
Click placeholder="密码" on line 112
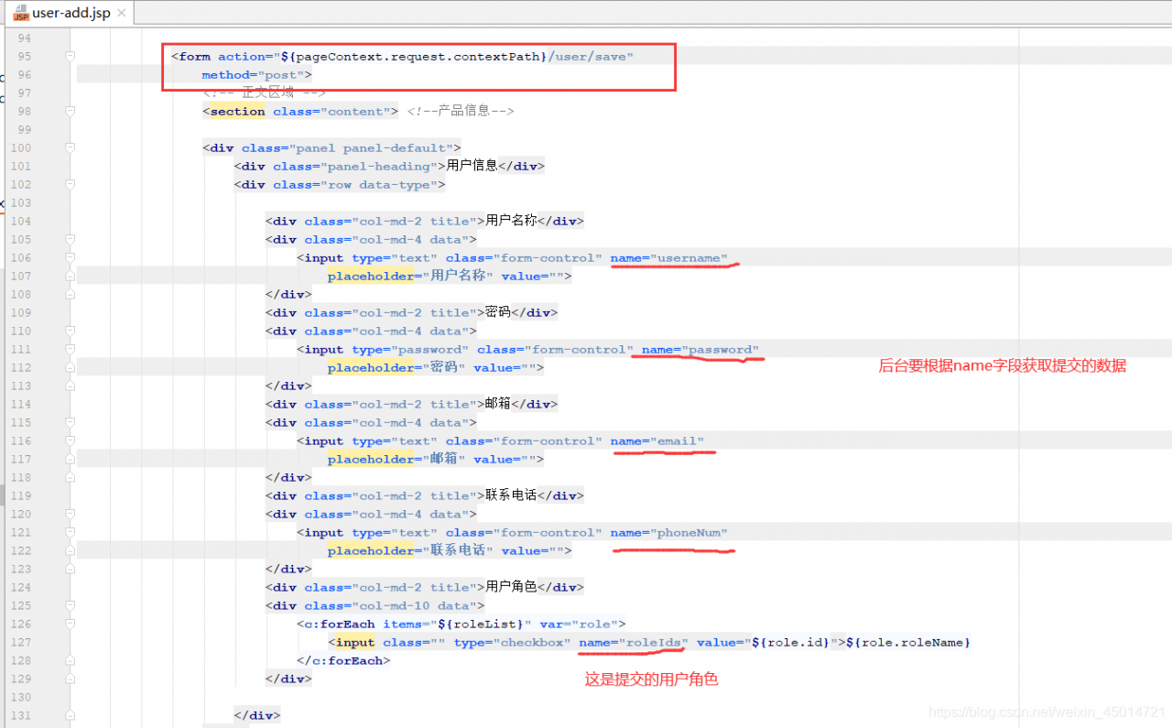397,368
